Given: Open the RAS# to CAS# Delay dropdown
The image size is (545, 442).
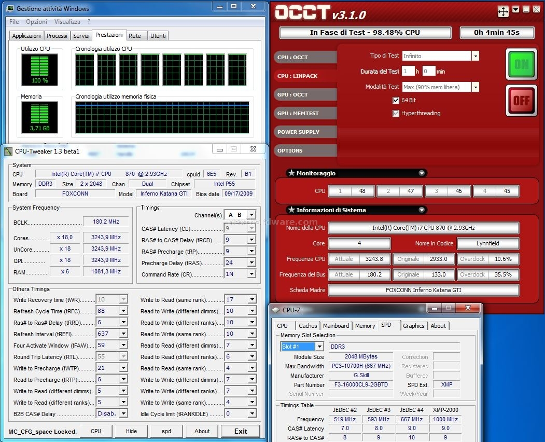Looking at the screenshot, I should [x=251, y=240].
